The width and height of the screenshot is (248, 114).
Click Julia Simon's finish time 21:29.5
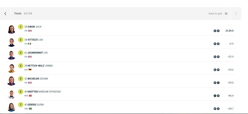[x=229, y=31]
